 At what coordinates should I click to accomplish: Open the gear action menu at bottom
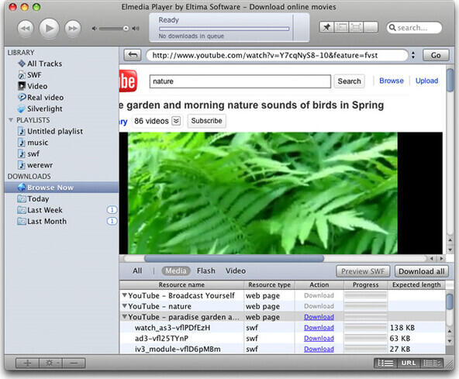[x=50, y=363]
